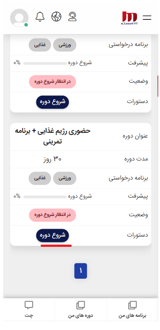
Task: Click the غذایی tag in the upper card
Action: click(40, 45)
